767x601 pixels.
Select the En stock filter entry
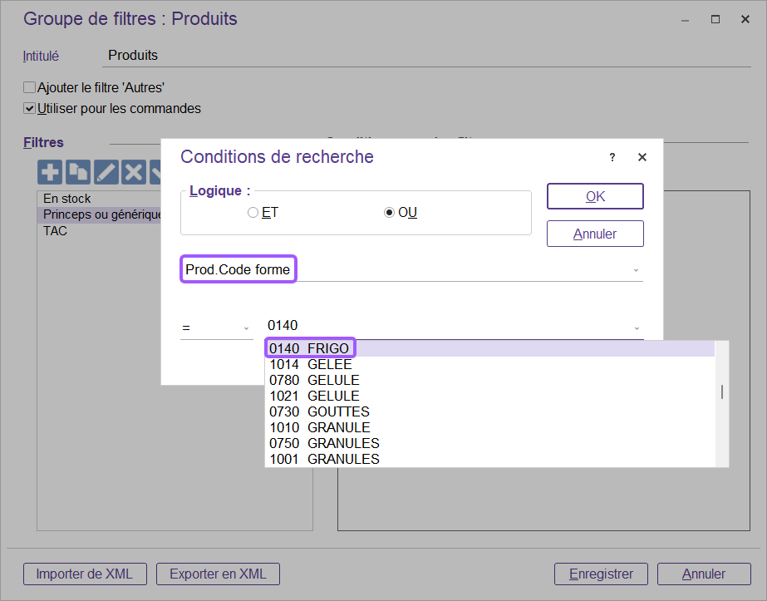pyautogui.click(x=67, y=199)
